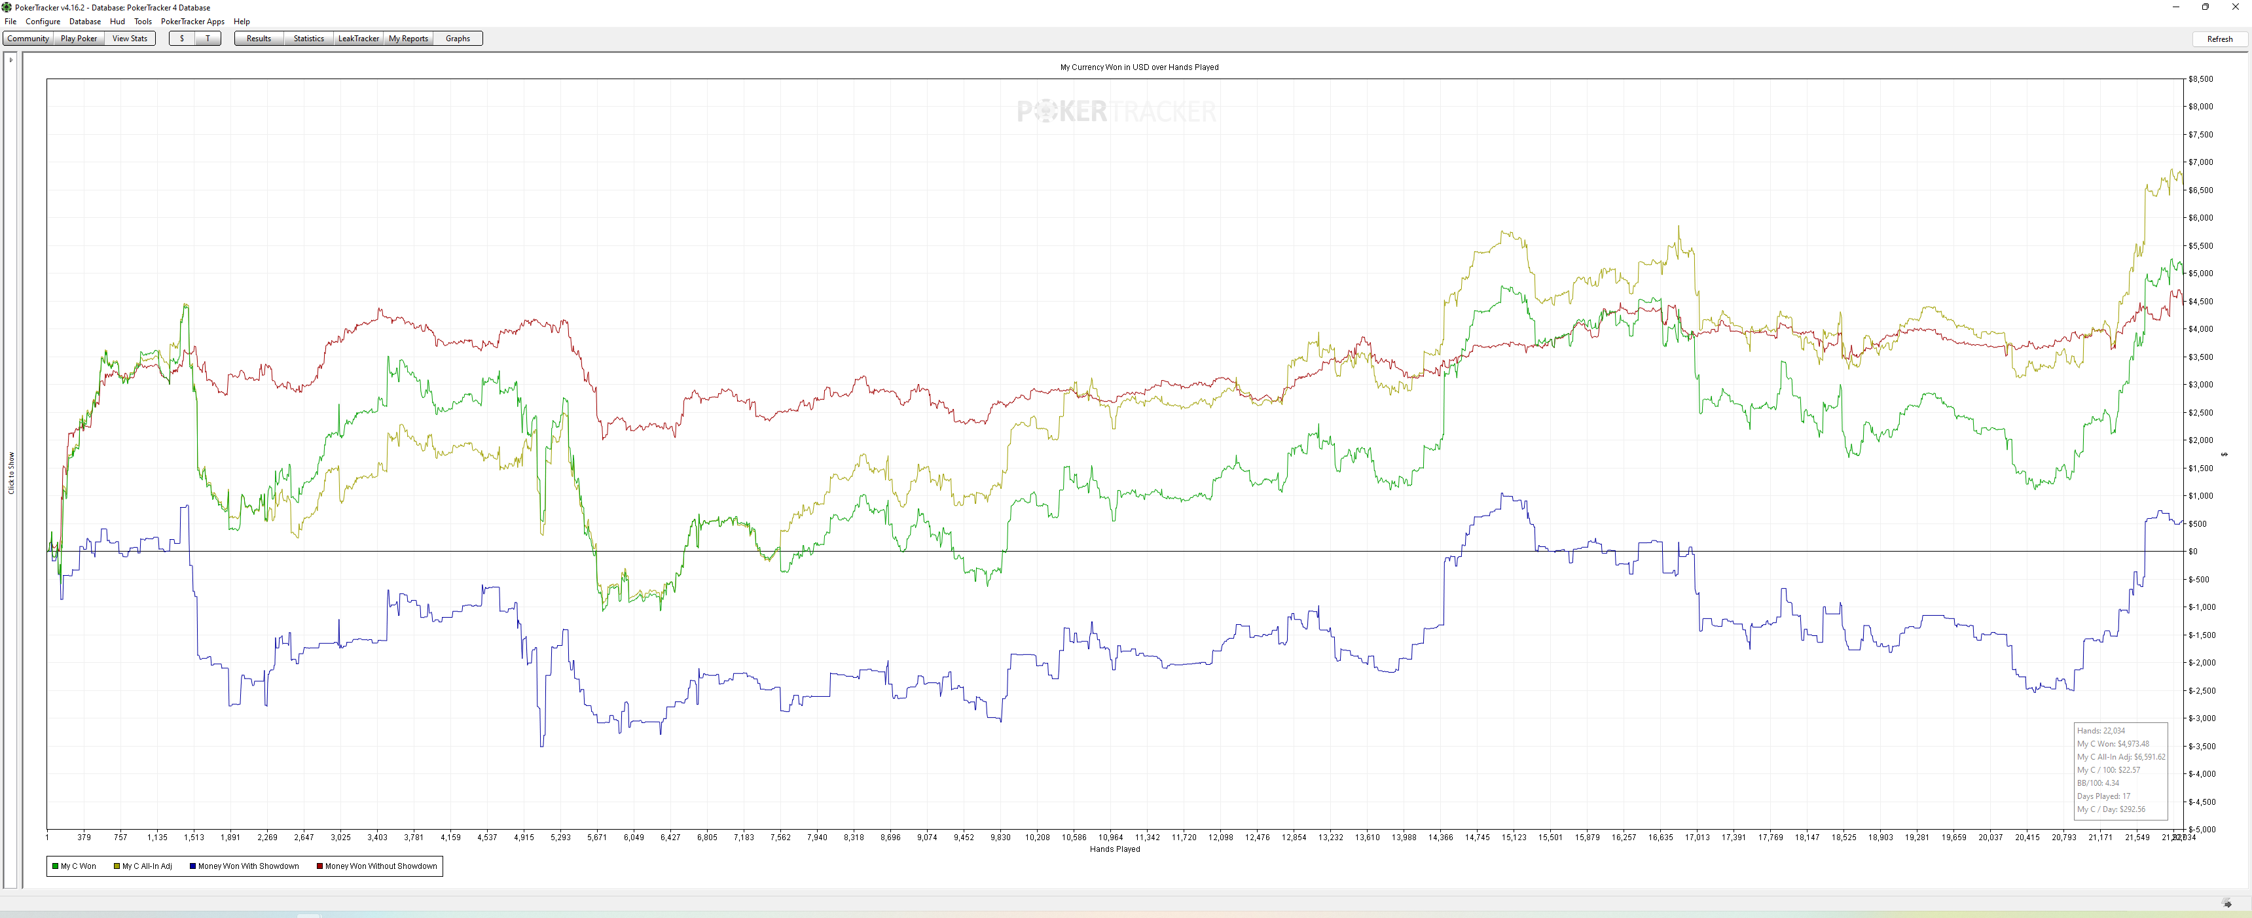This screenshot has width=2252, height=918.
Task: Open the Configure menu
Action: pyautogui.click(x=43, y=22)
